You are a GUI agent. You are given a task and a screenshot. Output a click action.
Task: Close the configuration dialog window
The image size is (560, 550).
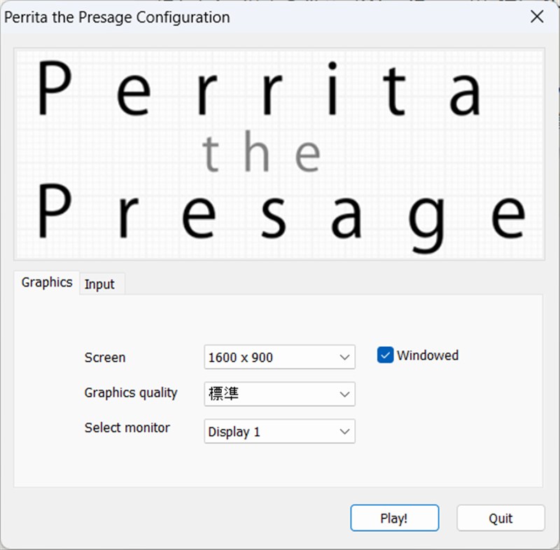[x=537, y=17]
